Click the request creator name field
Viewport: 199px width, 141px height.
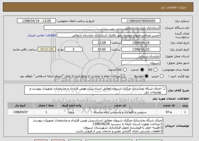[109, 35]
